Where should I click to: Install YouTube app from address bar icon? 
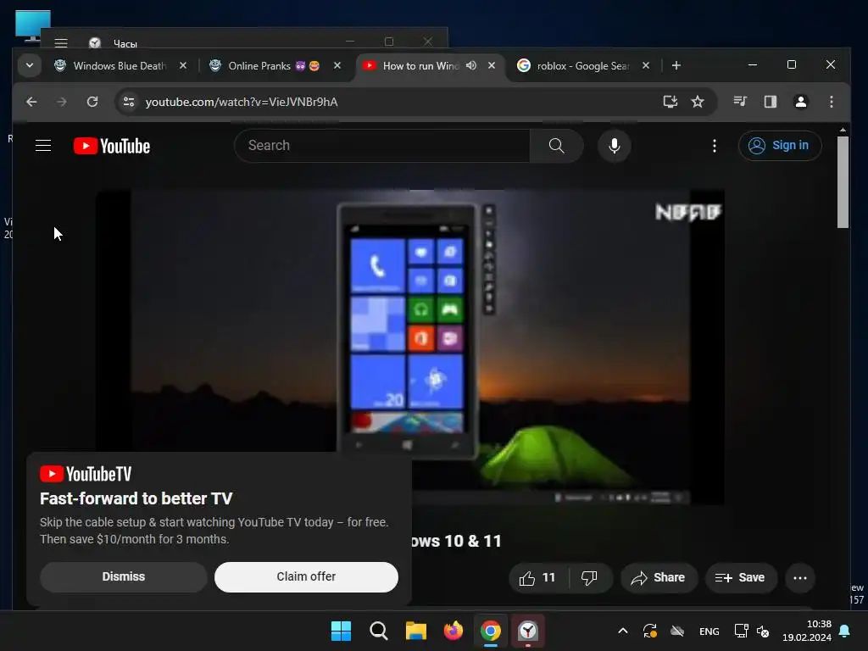click(670, 102)
